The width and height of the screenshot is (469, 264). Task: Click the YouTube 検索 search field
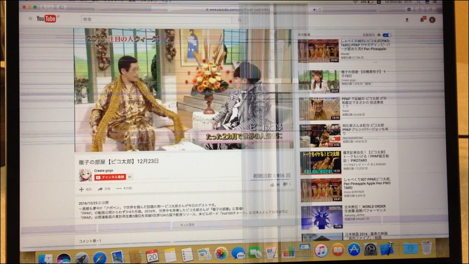[x=156, y=19]
